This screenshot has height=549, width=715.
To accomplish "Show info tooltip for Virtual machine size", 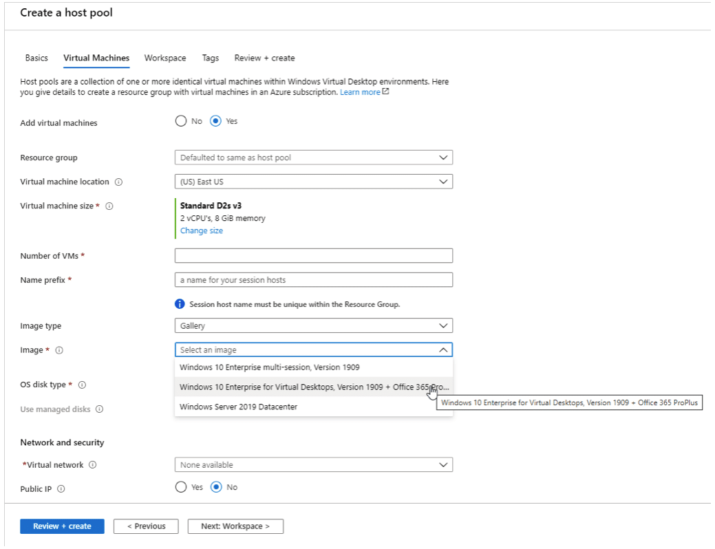I will click(109, 206).
